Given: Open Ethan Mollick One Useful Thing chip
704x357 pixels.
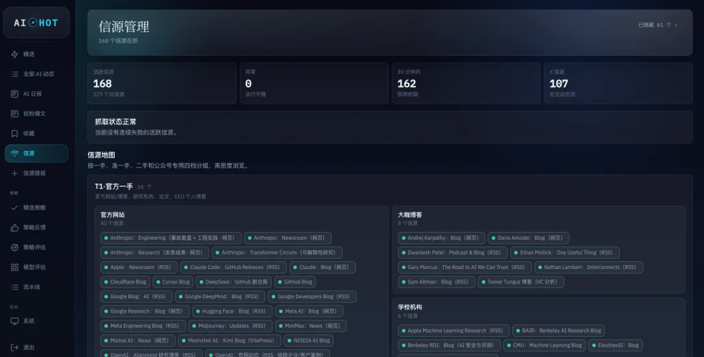Looking at the screenshot, I should tap(565, 253).
